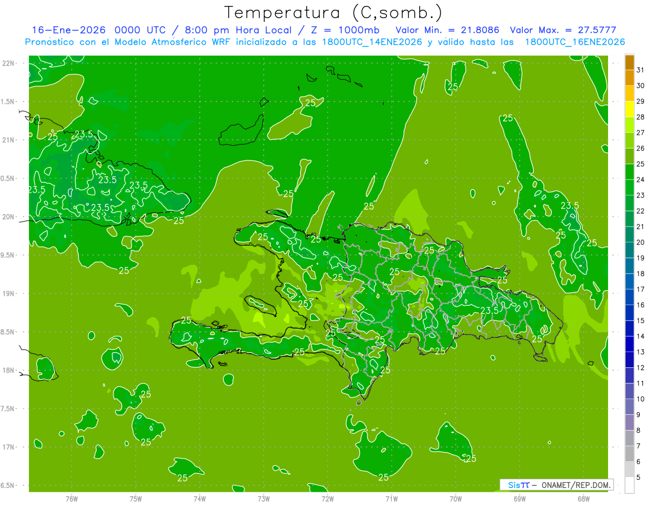Click the latitude axis label "22N"
The width and height of the screenshot is (655, 506).
pyautogui.click(x=9, y=63)
